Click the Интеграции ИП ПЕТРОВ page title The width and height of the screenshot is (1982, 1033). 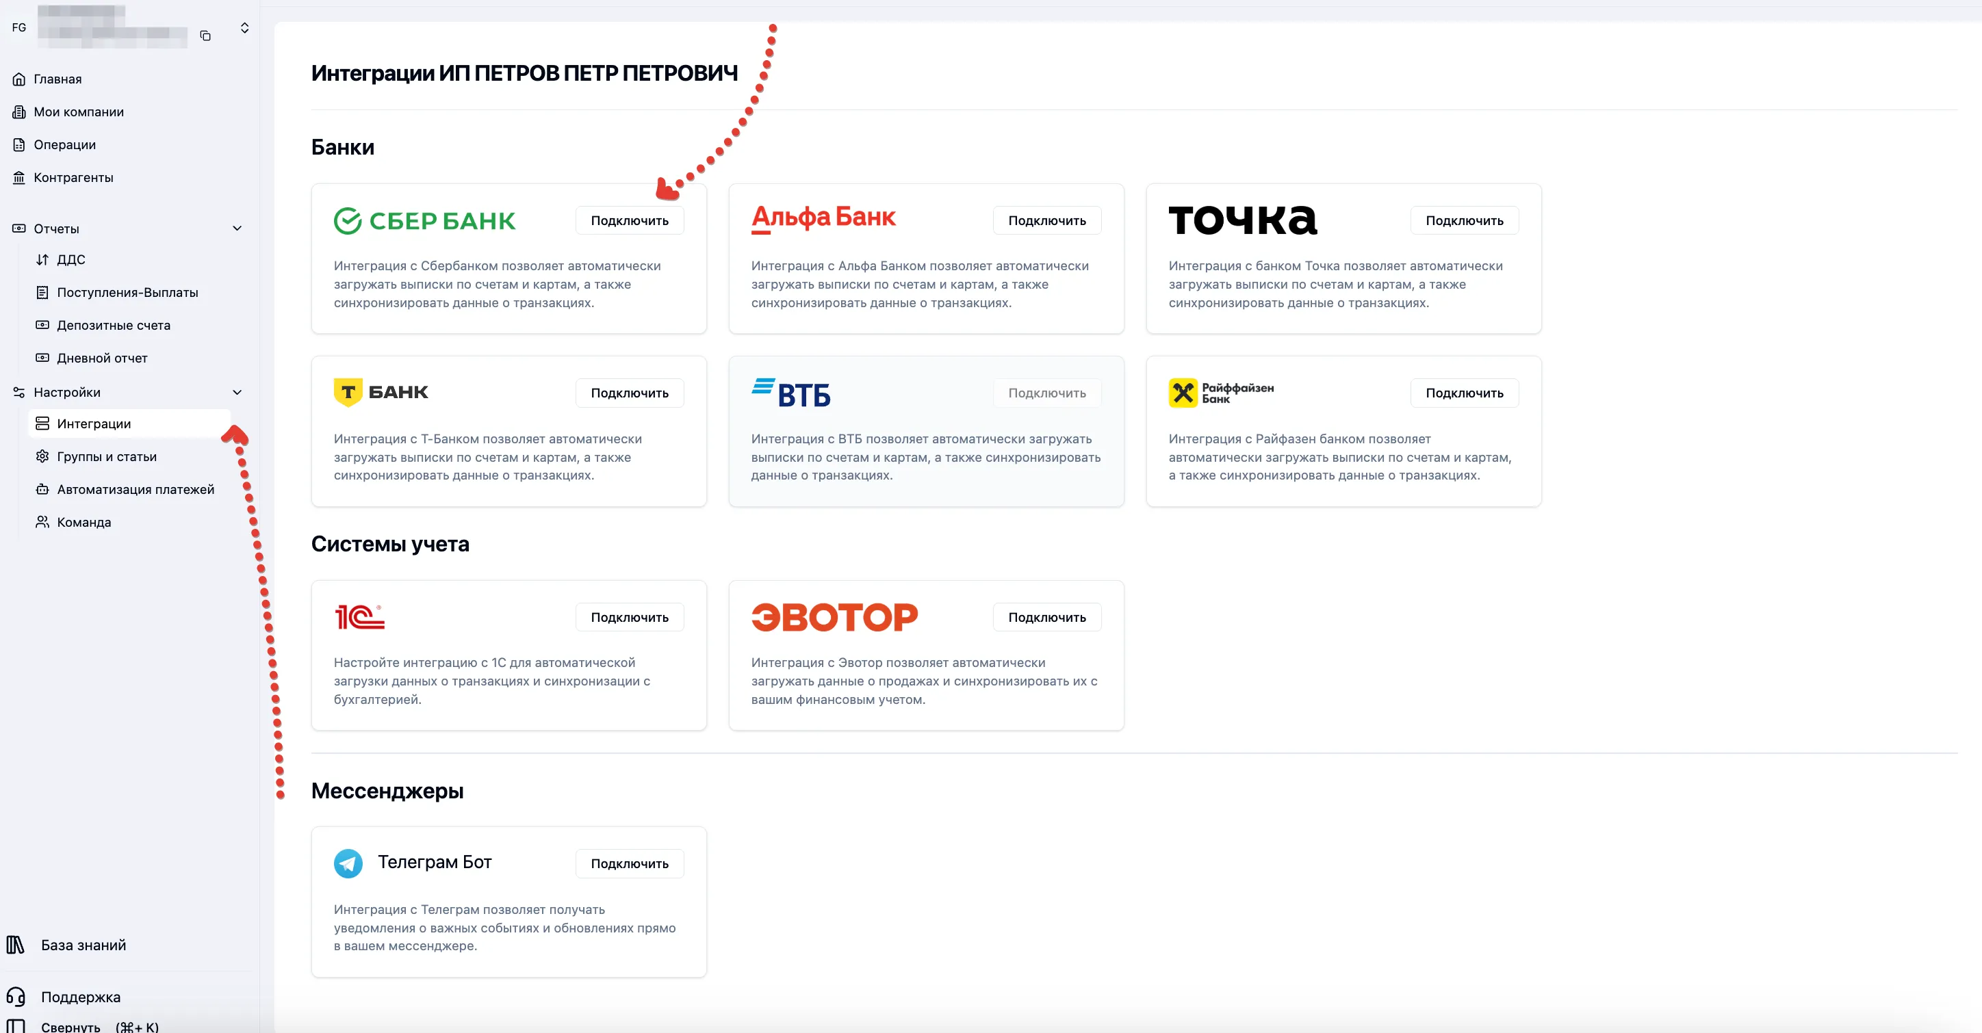pos(525,73)
